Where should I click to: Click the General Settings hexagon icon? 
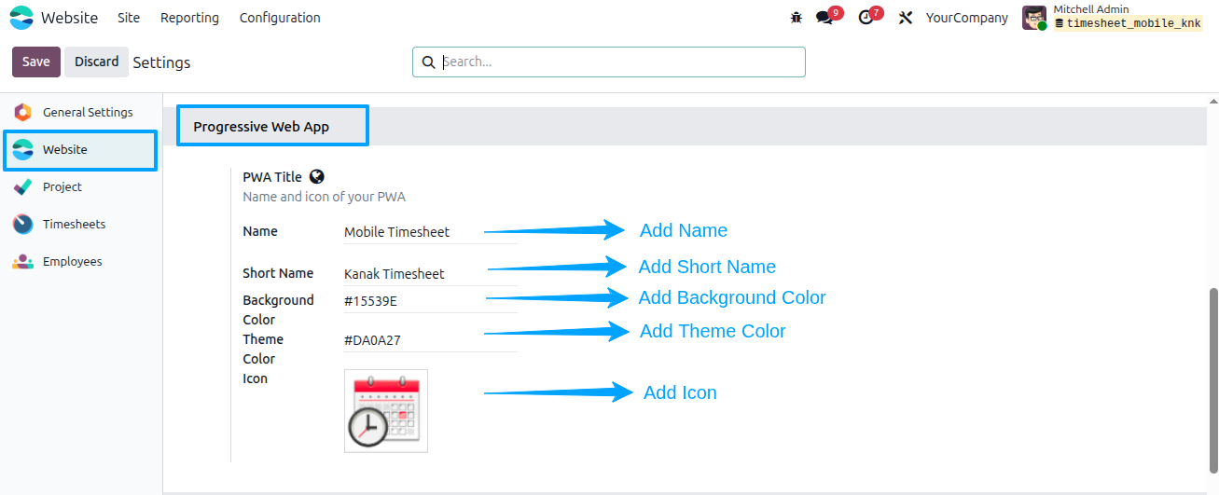[x=23, y=112]
